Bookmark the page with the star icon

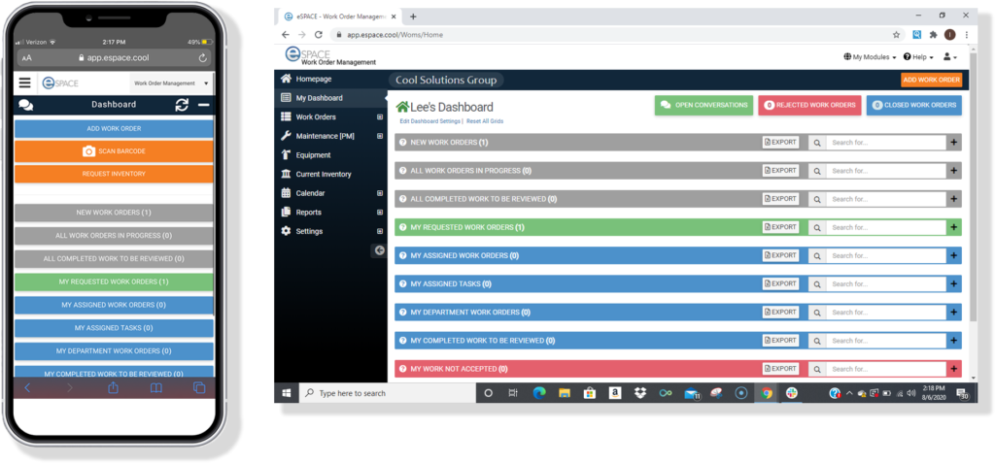[896, 35]
